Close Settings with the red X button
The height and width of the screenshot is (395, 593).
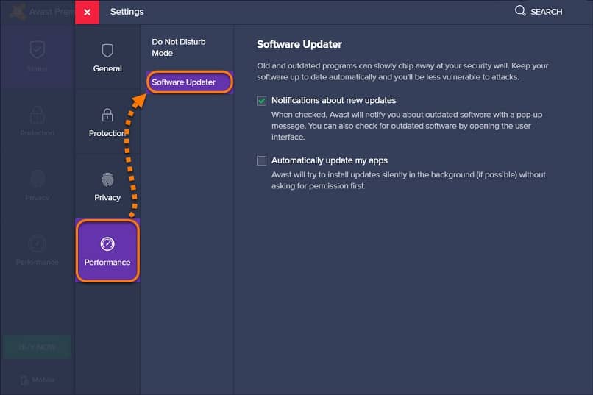[87, 12]
